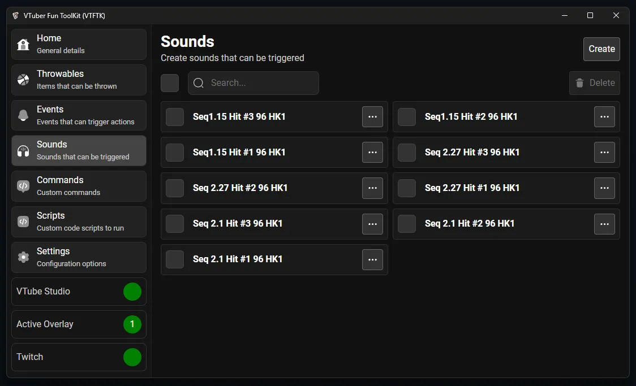Viewport: 636px width, 386px height.
Task: Click into the Search sounds field
Action: pos(260,83)
